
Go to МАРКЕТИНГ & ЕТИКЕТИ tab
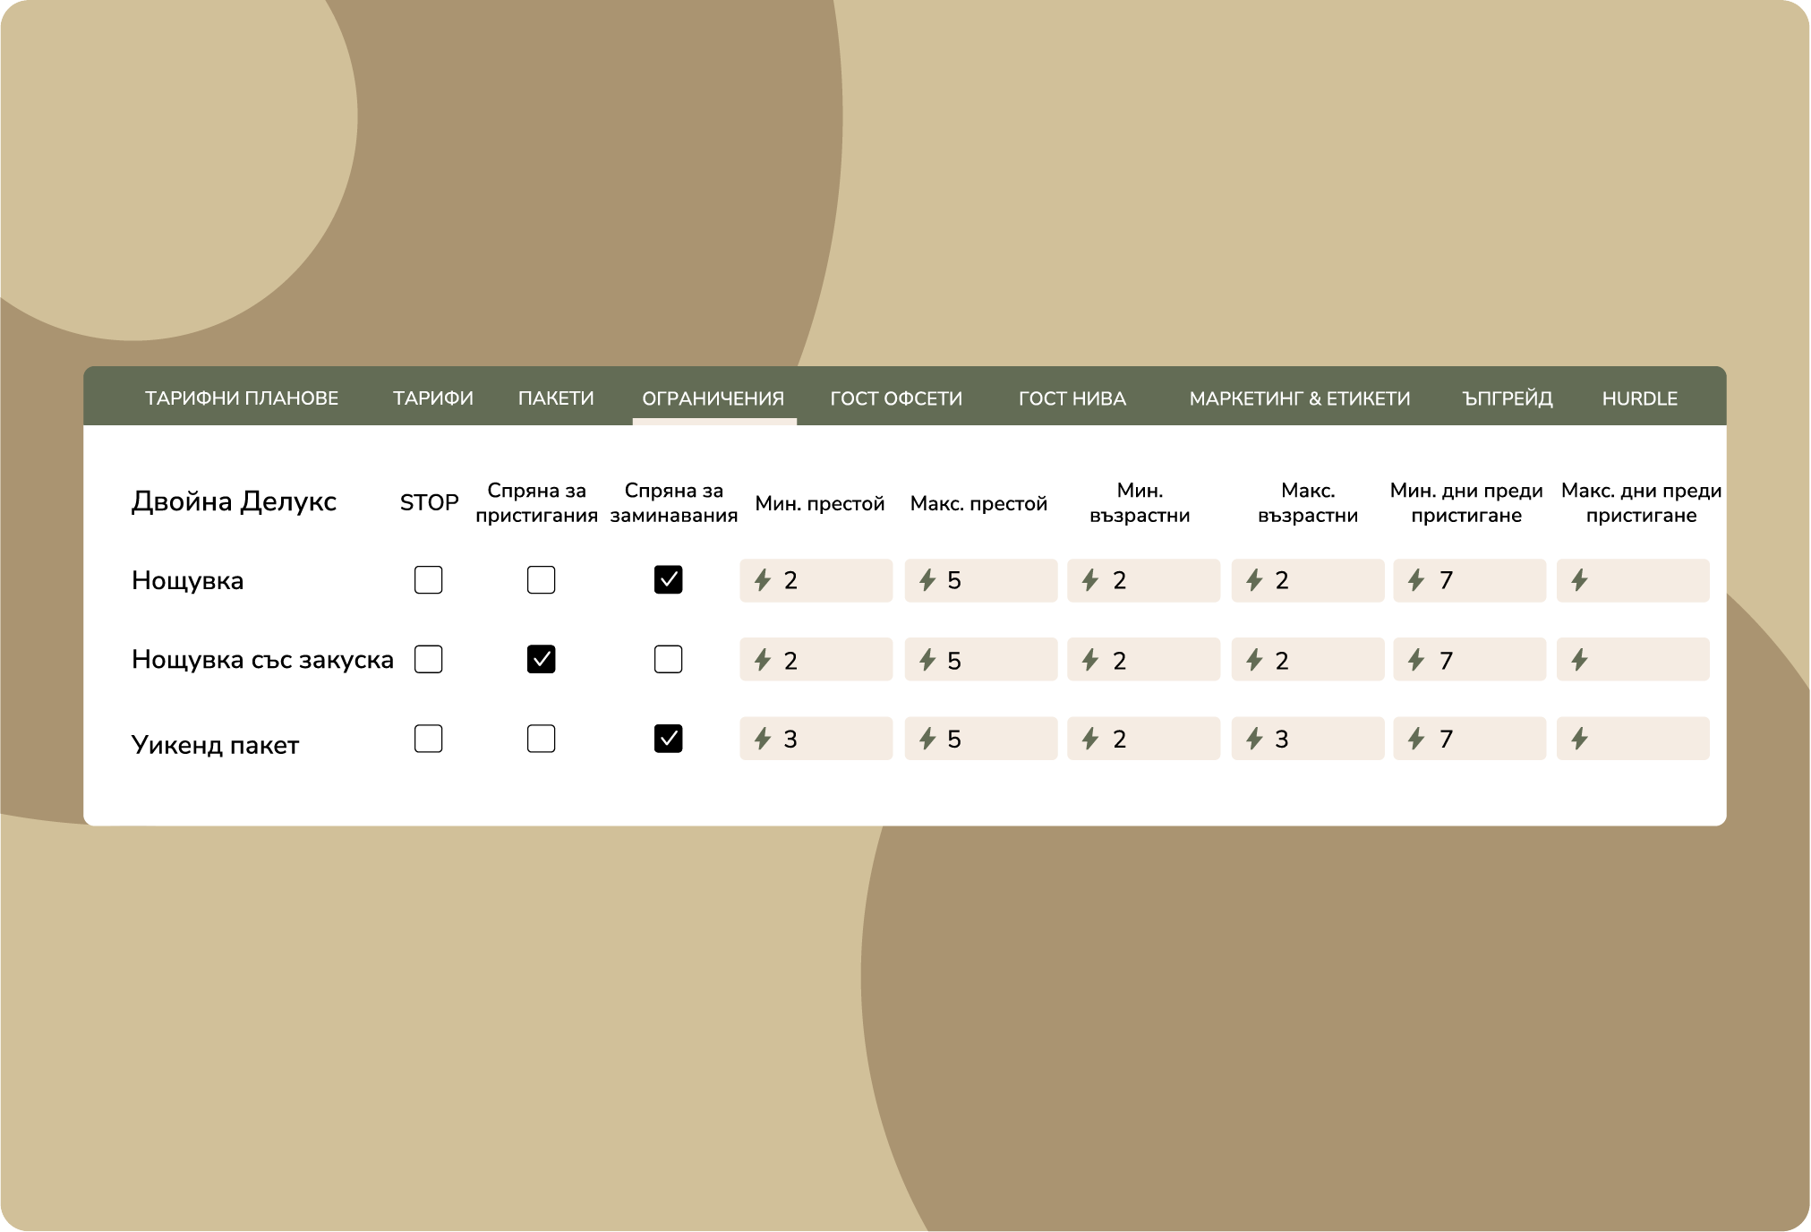coord(1299,398)
